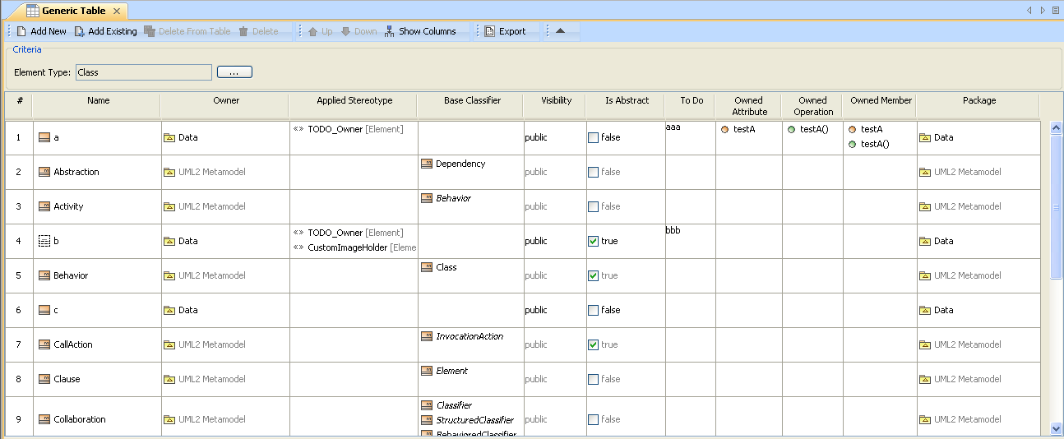Uncheck Is Abstract checkbox for class b

point(593,242)
